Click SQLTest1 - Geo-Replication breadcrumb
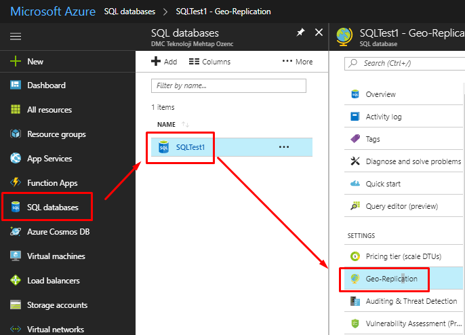 (x=223, y=12)
